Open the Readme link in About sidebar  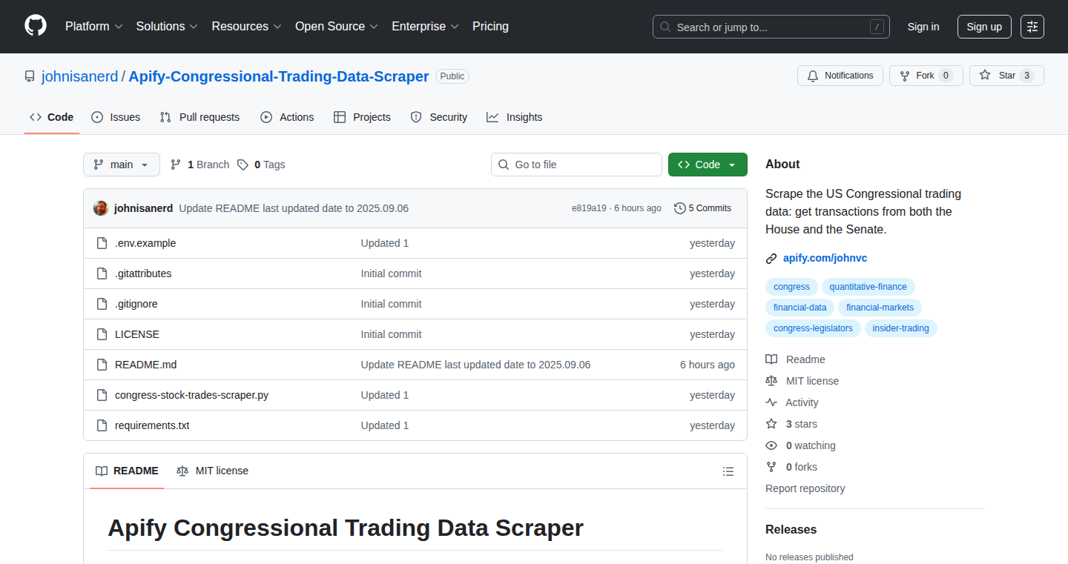795,359
